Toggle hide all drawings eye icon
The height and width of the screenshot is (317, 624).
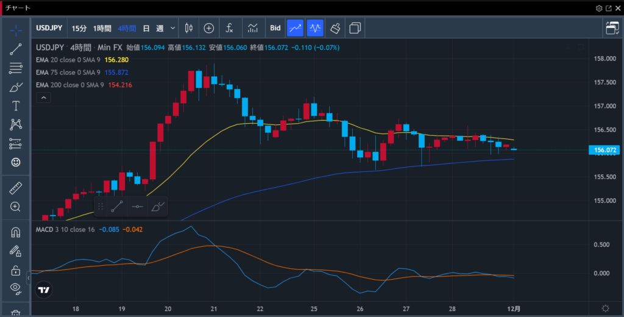click(x=16, y=288)
